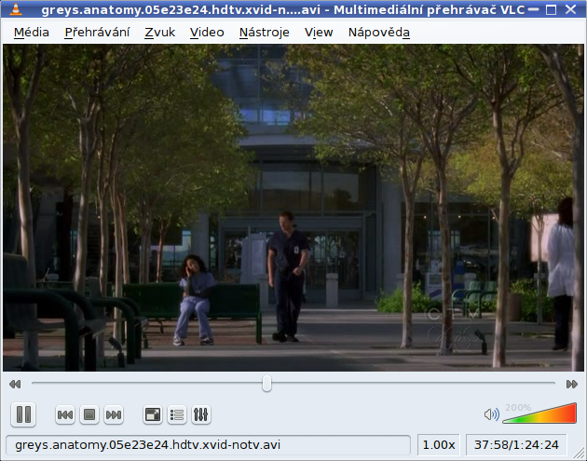Toggle fullscreen video mode
587x461 pixels.
coord(153,414)
